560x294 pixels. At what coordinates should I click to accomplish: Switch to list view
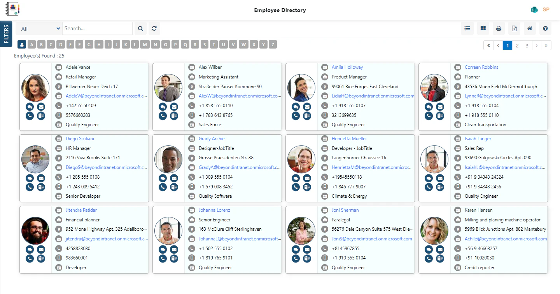(467, 28)
